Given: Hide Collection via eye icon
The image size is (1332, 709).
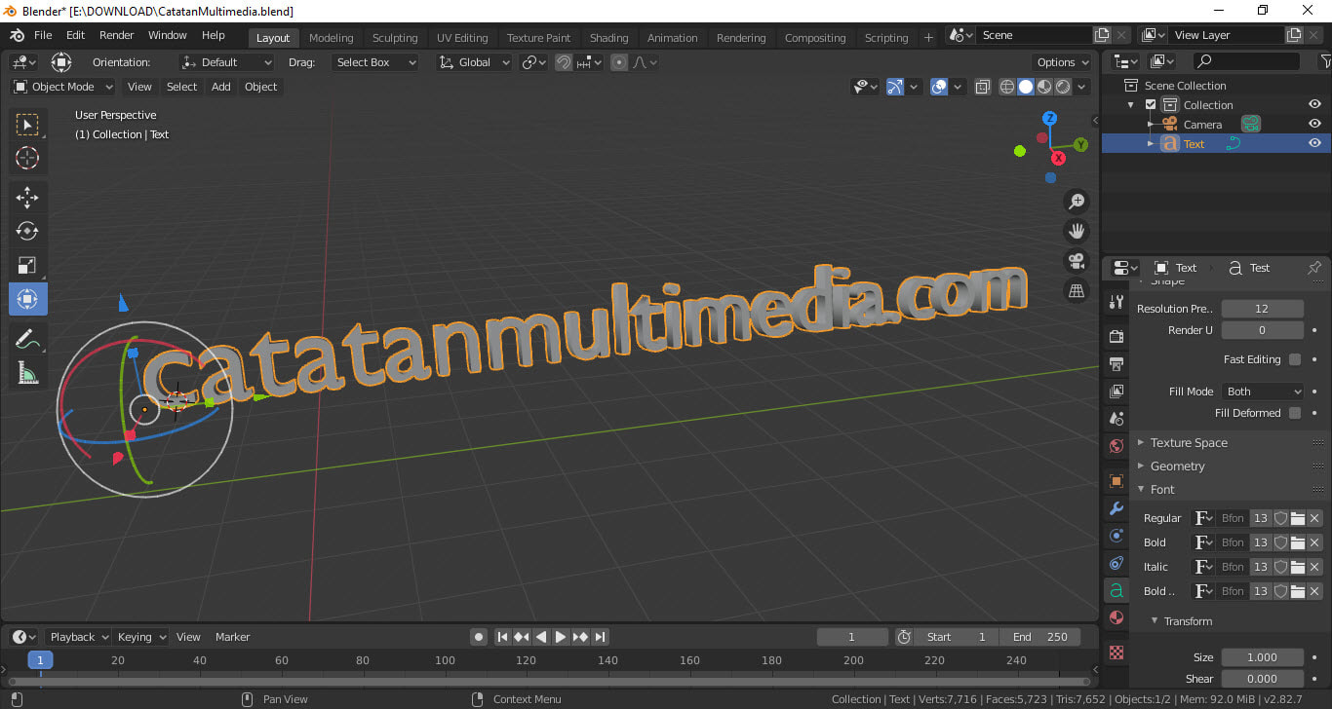Looking at the screenshot, I should tap(1314, 105).
